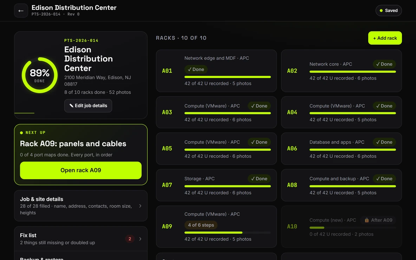Viewport: 416px width, 260px height.
Task: Click the red 2 badge in Fix list
Action: pos(130,239)
